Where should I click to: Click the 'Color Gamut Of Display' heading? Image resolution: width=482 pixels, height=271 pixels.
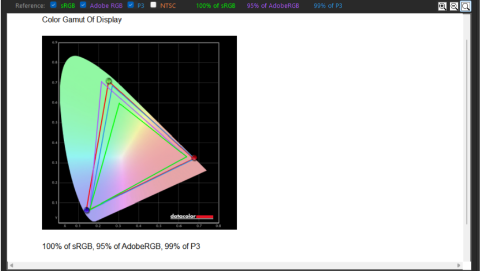coord(82,20)
